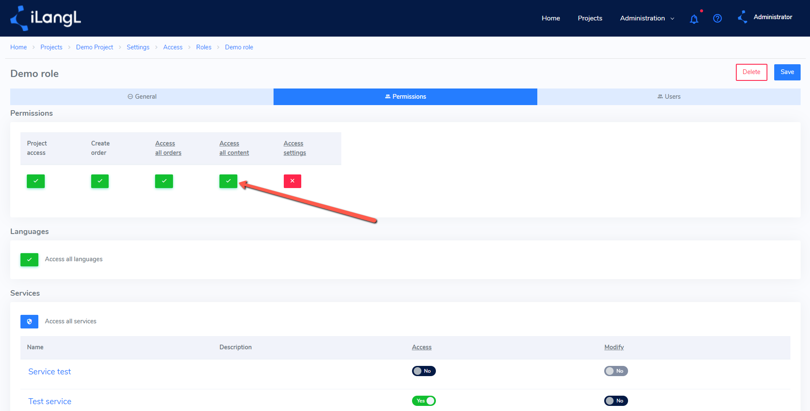Disable Access toggle for Test service
This screenshot has height=411, width=810.
pos(424,401)
